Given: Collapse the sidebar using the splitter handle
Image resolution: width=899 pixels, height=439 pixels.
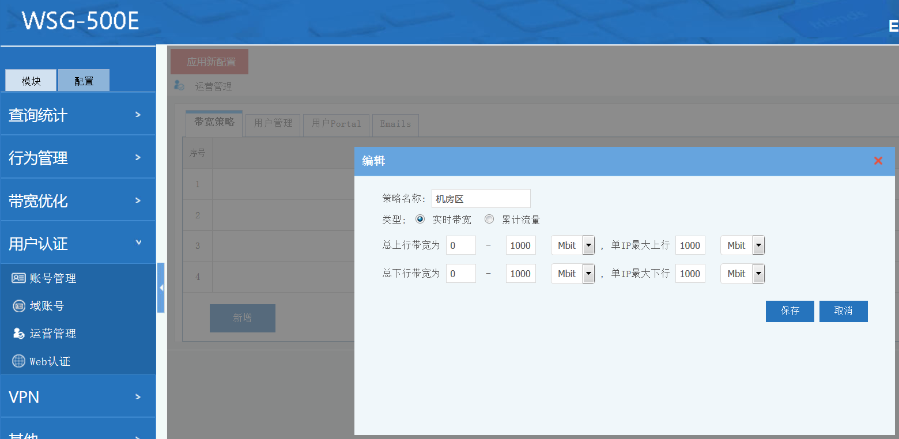Looking at the screenshot, I should (161, 287).
